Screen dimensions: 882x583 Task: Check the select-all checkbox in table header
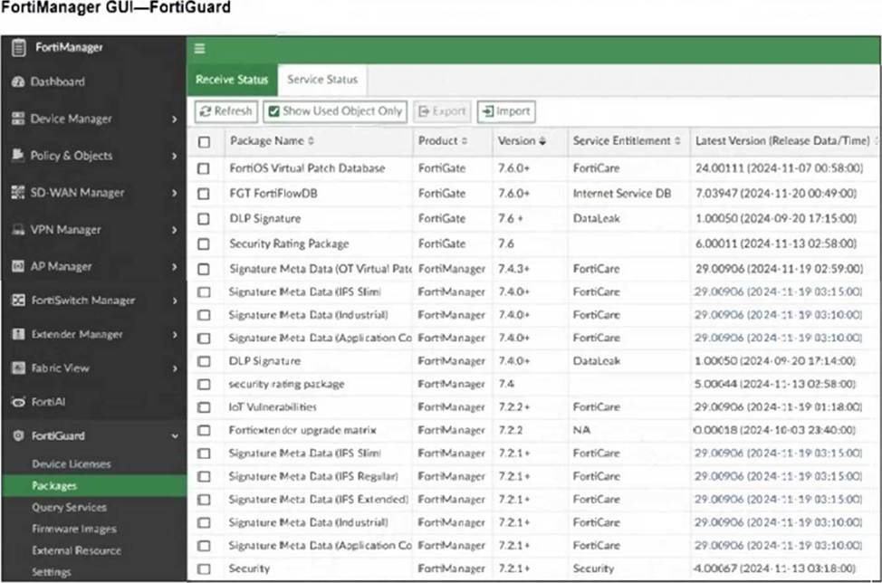pos(204,141)
